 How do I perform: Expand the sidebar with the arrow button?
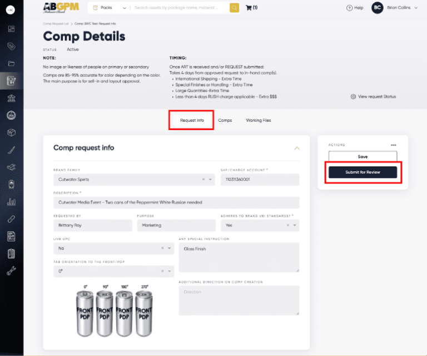[x=11, y=10]
